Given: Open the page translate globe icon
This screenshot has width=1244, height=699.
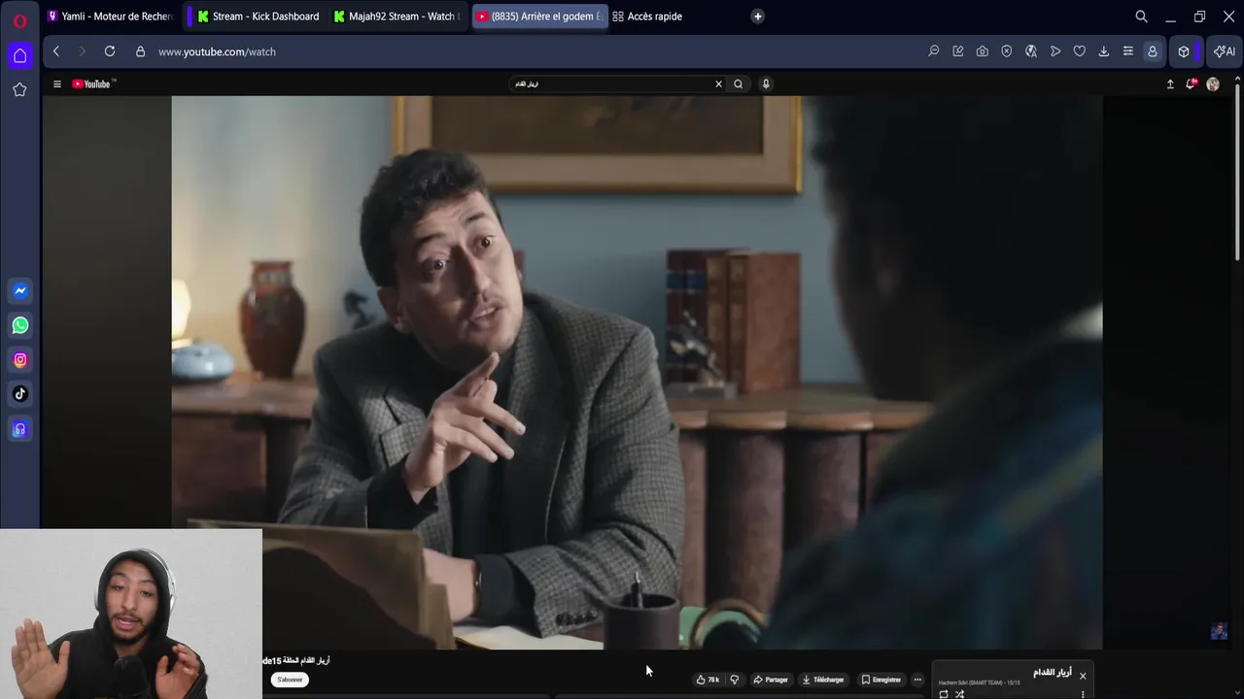Looking at the screenshot, I should point(1031,51).
